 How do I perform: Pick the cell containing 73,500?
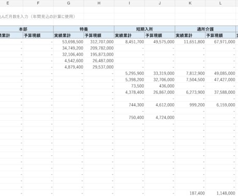tap(129, 86)
